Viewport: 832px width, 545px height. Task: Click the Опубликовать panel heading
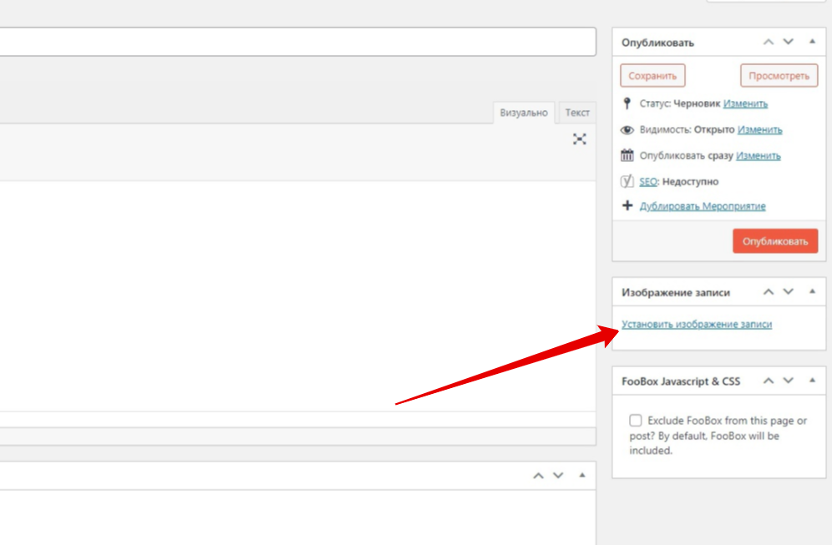657,43
